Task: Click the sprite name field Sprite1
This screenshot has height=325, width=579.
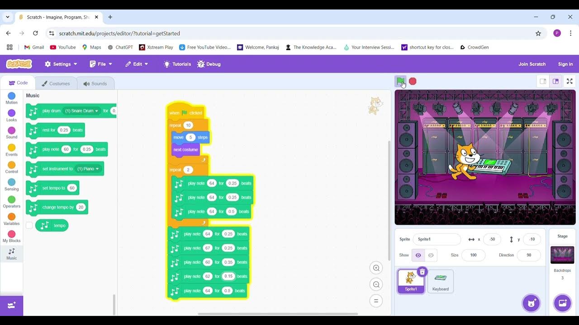Action: [x=437, y=239]
